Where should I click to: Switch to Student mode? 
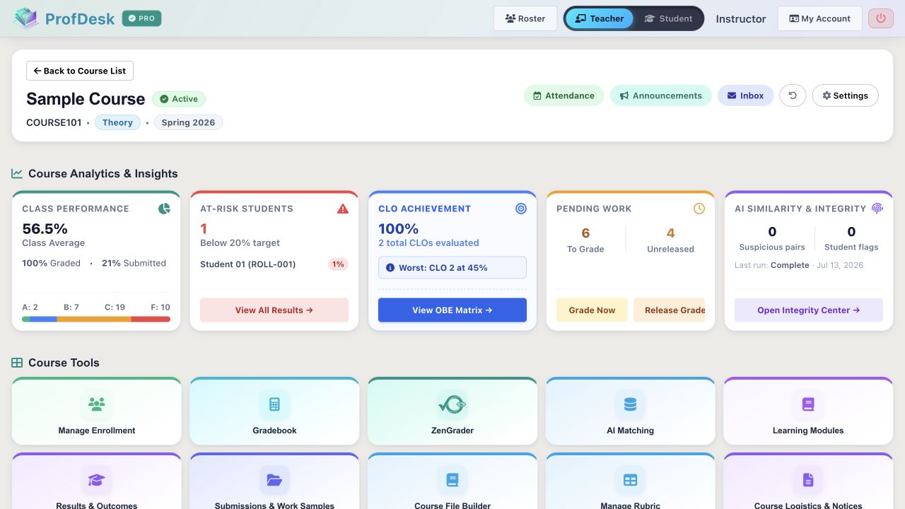[668, 18]
